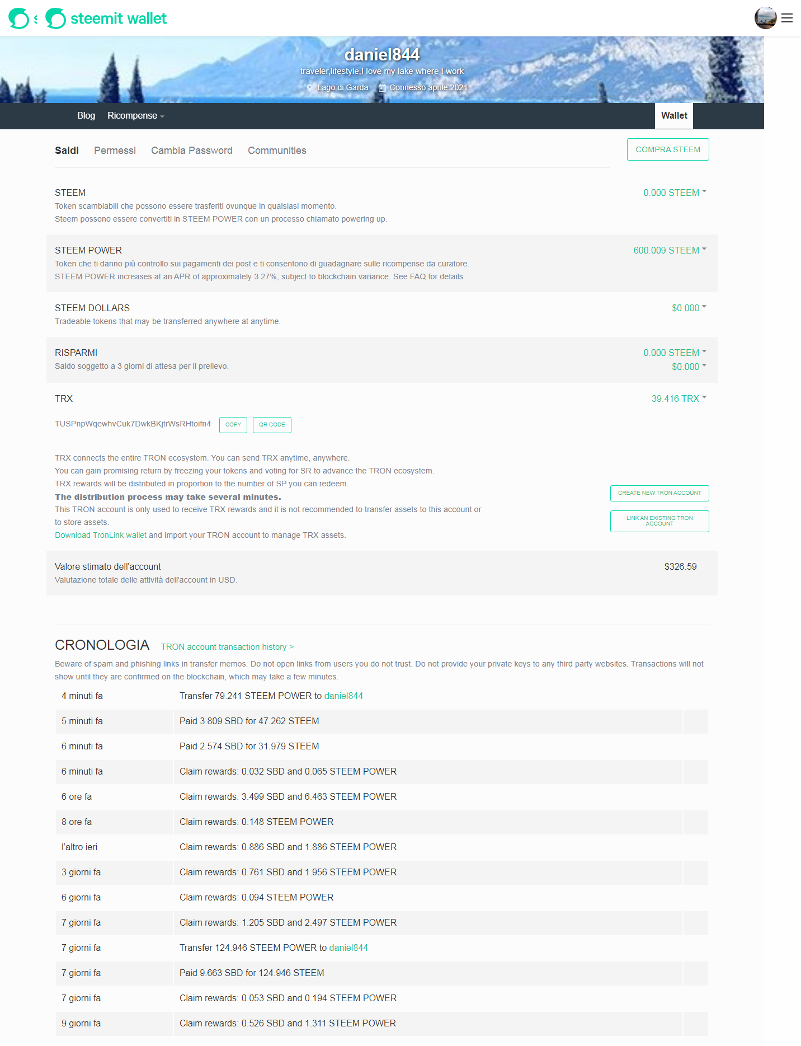Click 'Claim rewards: 0.148 STEEM POWER' entry
801x1046 pixels.
click(256, 822)
